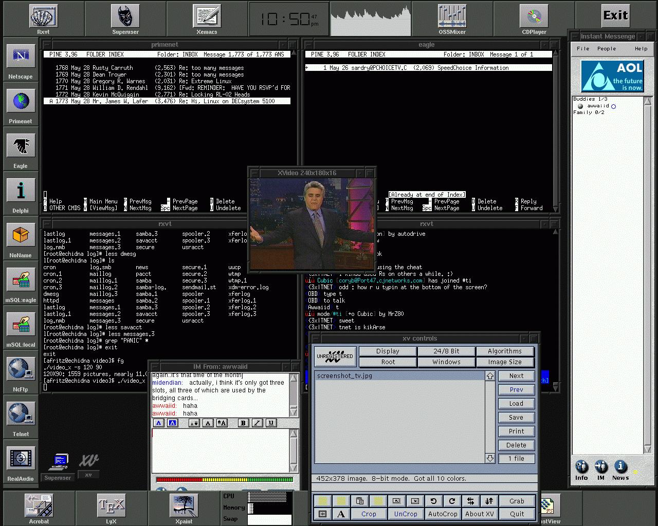Open the NoName box icon
The height and width of the screenshot is (526, 658).
(x=21, y=235)
